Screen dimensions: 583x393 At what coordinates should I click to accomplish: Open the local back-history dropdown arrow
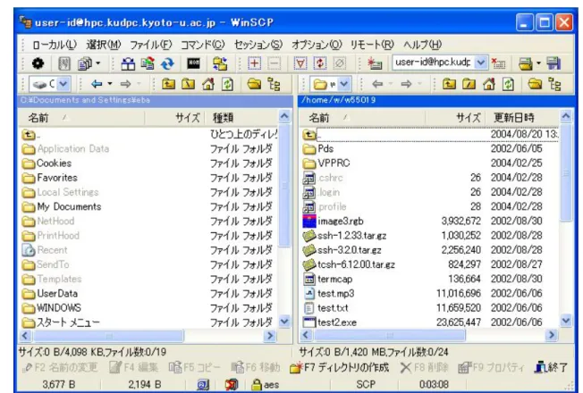tap(110, 84)
